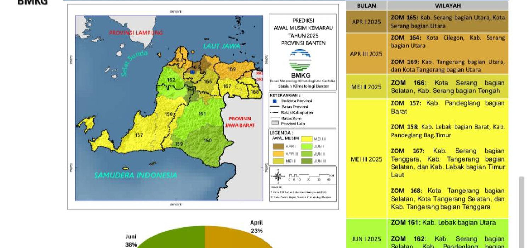
Task: Click the JUN III legend color swatch
Action: pyautogui.click(x=306, y=161)
